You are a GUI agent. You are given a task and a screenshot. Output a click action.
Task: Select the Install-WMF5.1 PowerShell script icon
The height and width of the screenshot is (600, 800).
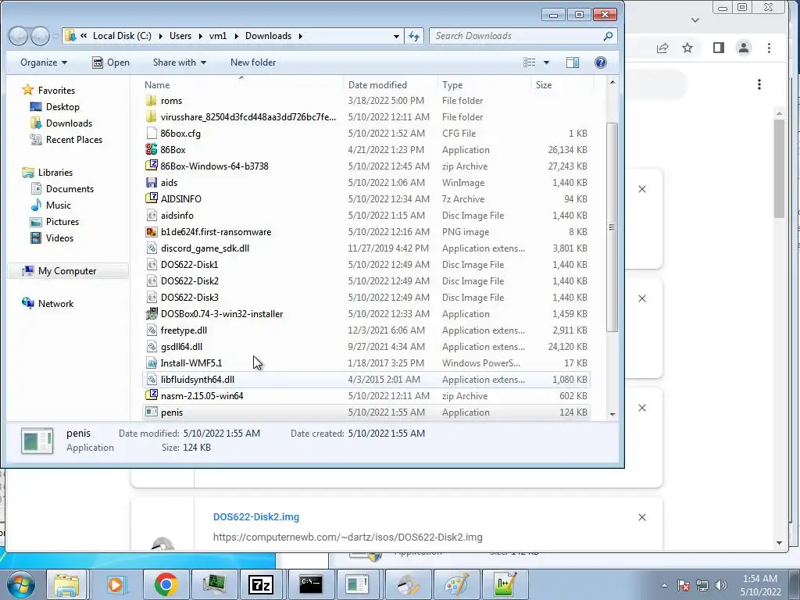151,362
